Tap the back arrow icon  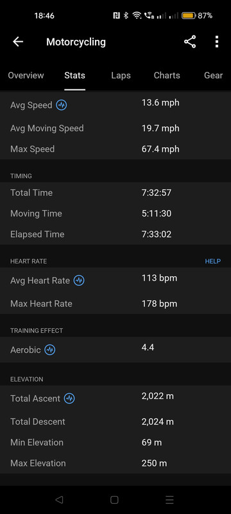click(18, 42)
